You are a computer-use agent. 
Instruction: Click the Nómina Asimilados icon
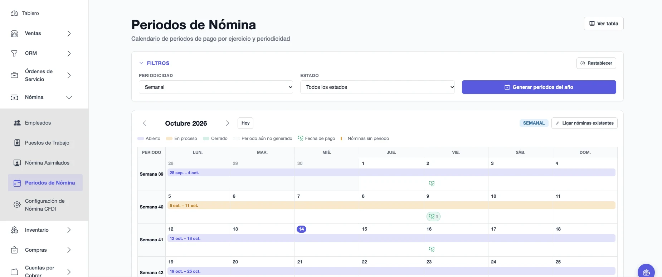[x=17, y=163]
